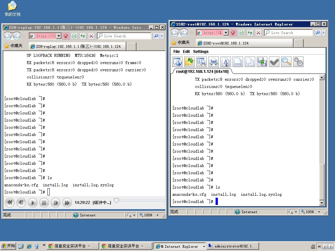The height and width of the screenshot is (251, 335).
Task: Open the first 信息安全实训平台 Chrome taskbar item
Action: click(x=73, y=246)
